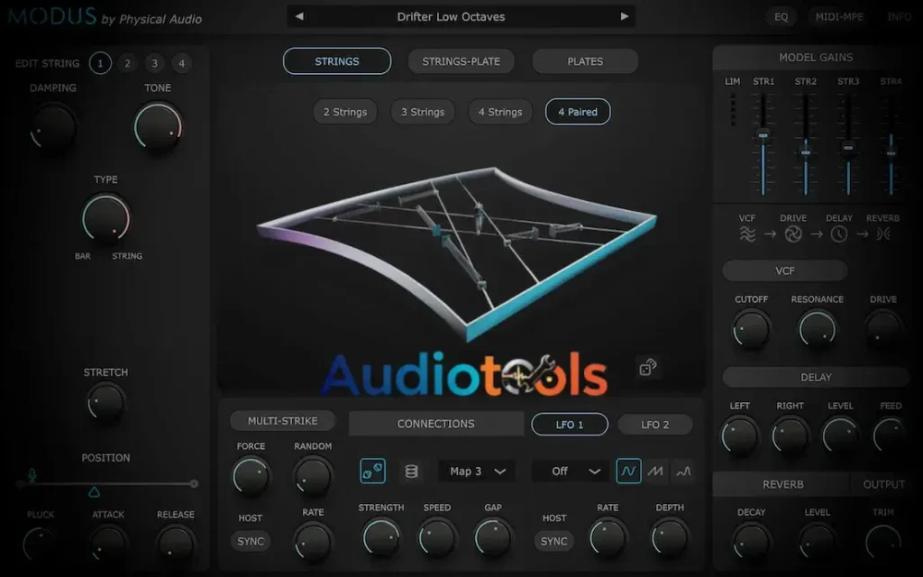The height and width of the screenshot is (577, 923).
Task: Open the LFO target Off dropdown
Action: point(571,471)
